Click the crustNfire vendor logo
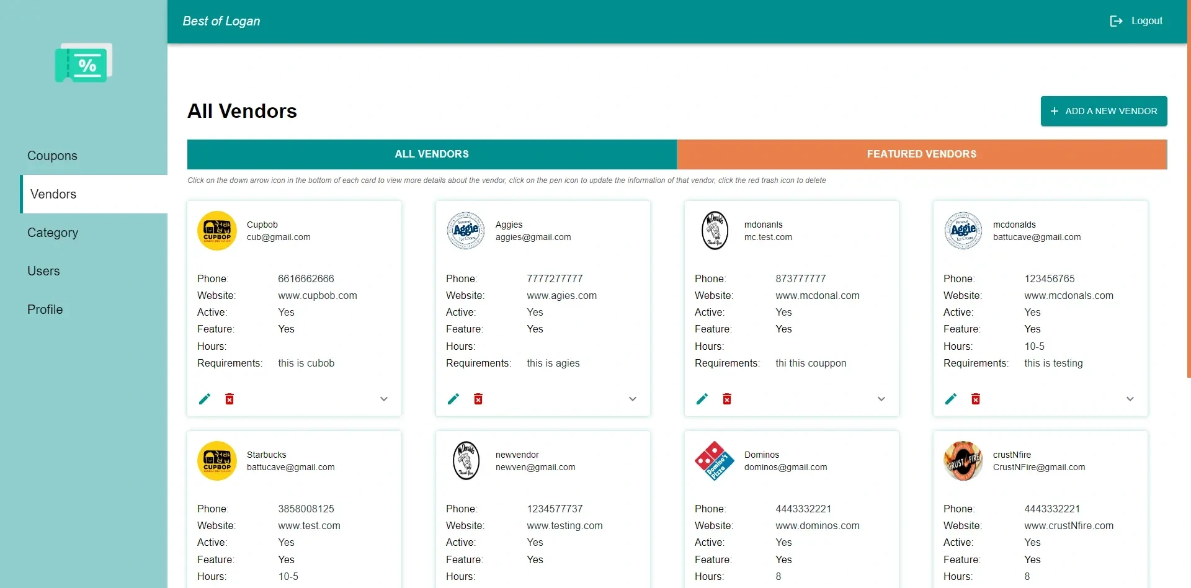 point(963,461)
